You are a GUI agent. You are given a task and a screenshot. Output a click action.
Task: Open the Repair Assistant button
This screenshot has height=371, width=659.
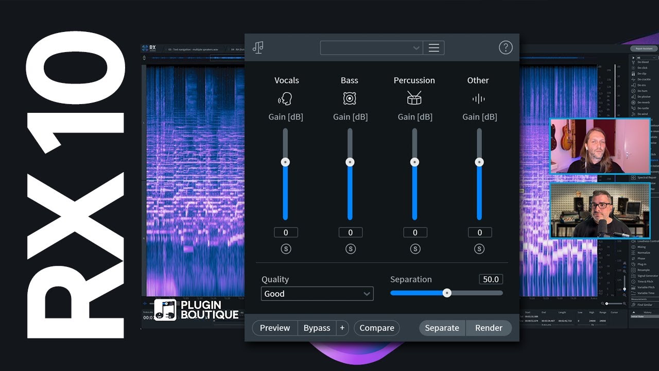(x=644, y=48)
